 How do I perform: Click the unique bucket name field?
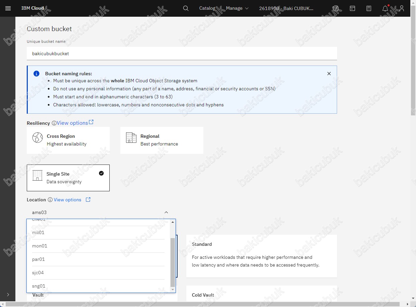182,54
